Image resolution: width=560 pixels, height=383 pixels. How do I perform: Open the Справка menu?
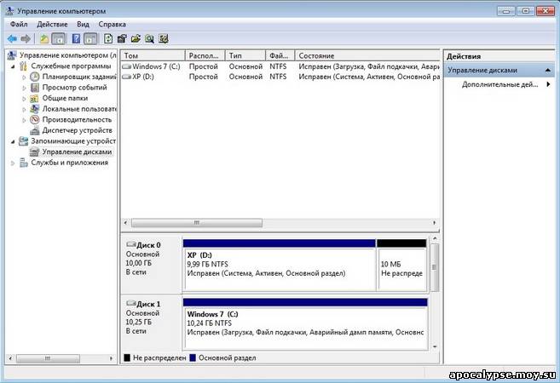pos(113,24)
